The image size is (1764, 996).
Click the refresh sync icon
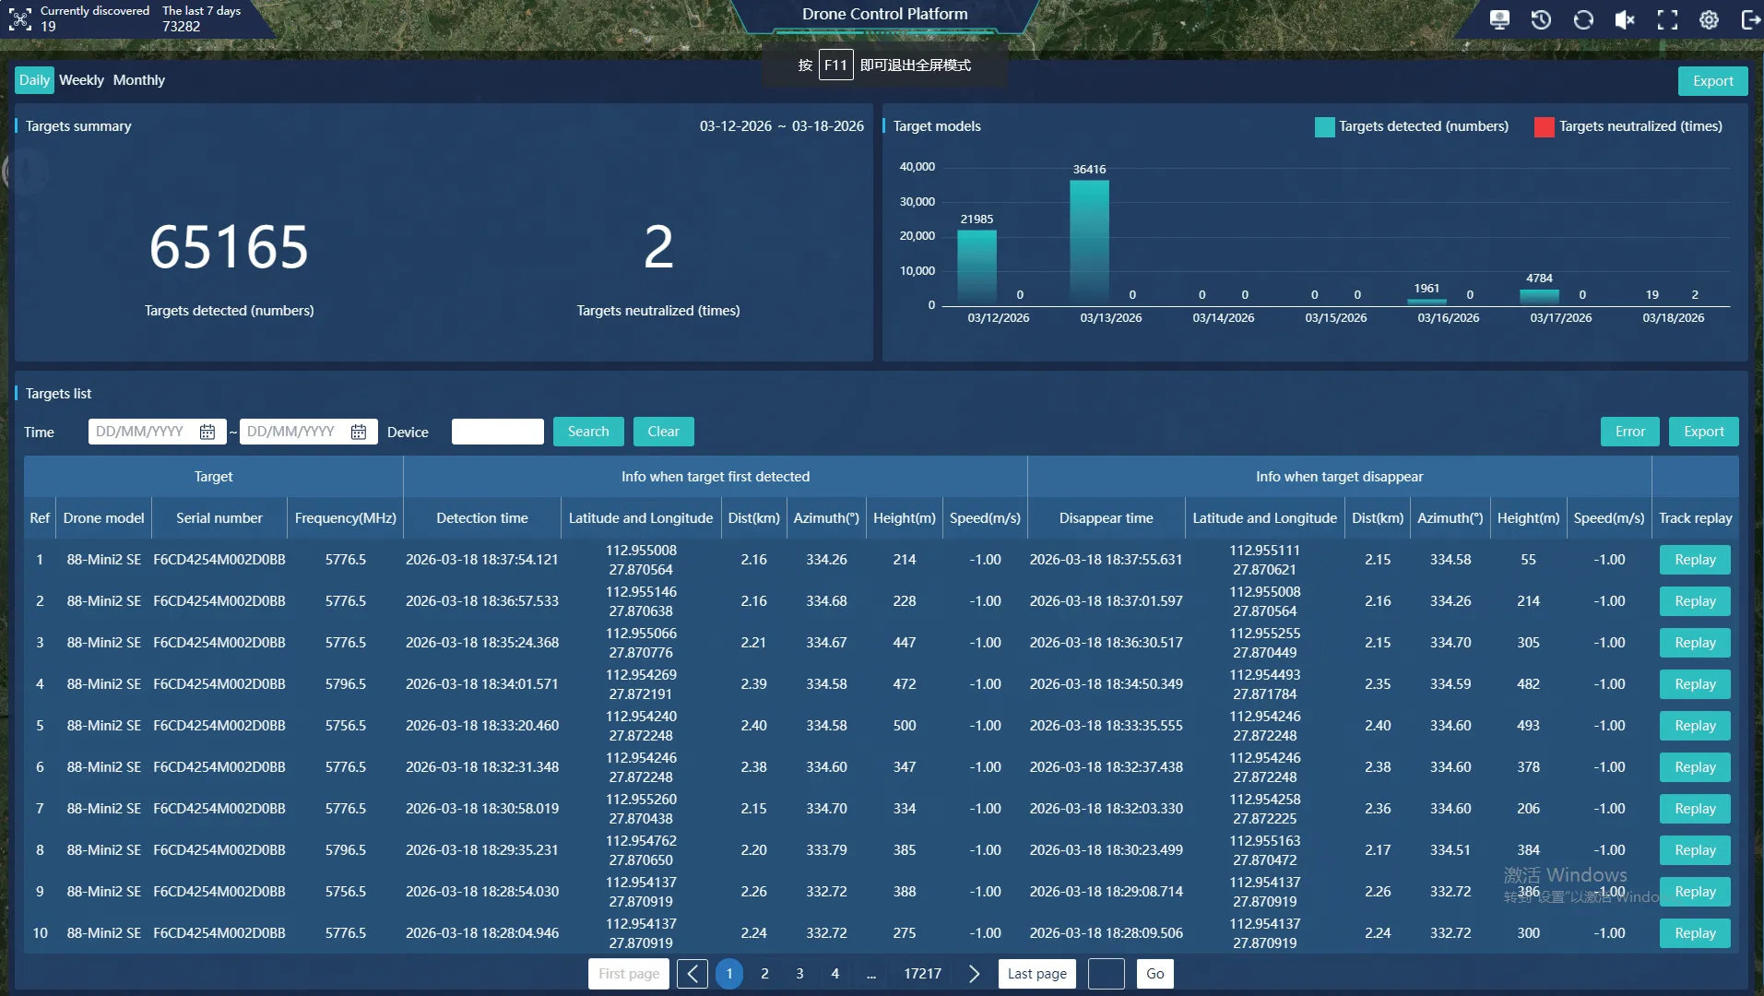[1583, 19]
